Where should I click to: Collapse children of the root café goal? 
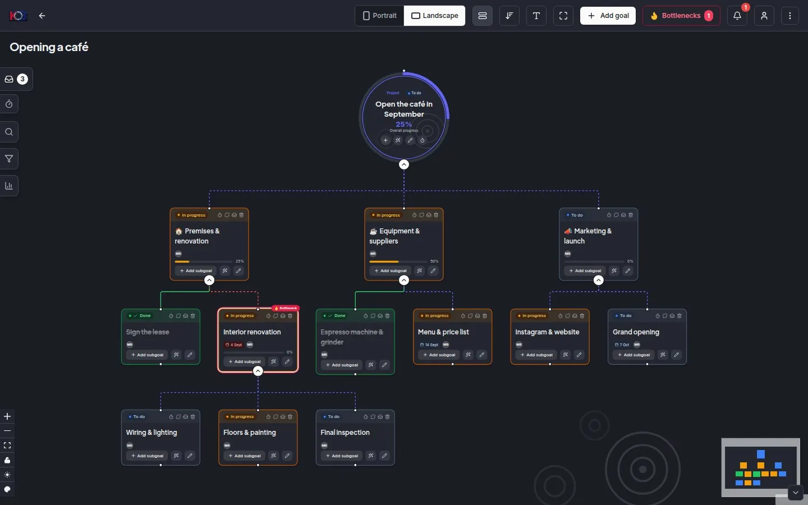[404, 164]
